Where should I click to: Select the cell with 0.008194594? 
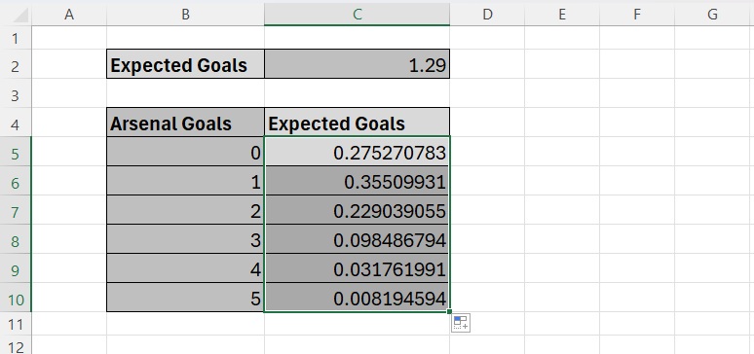tap(357, 298)
